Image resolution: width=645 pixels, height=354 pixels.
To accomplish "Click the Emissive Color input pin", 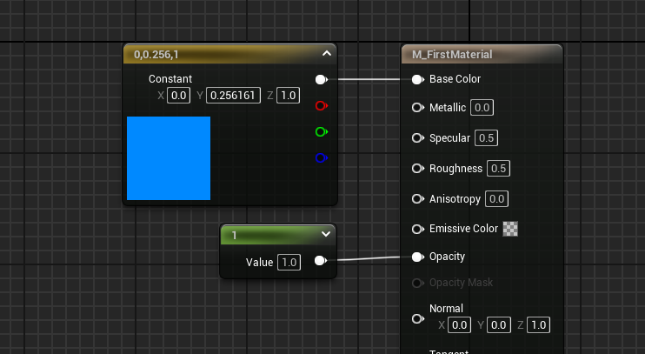I will [417, 229].
